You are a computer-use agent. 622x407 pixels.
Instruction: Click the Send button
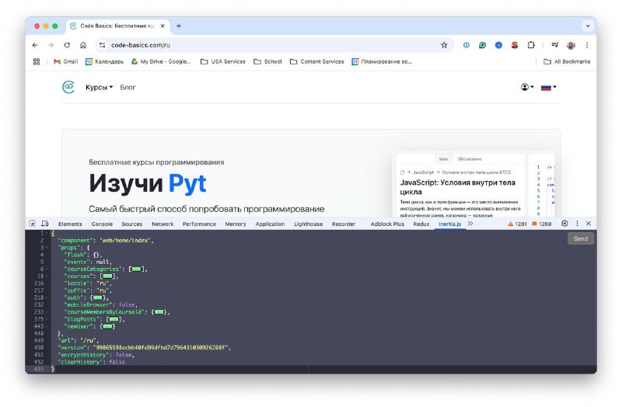pyautogui.click(x=581, y=238)
